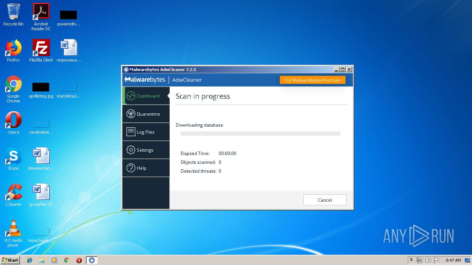472x265 pixels.
Task: Open Windows Explorer from taskbar
Action: pyautogui.click(x=42, y=260)
